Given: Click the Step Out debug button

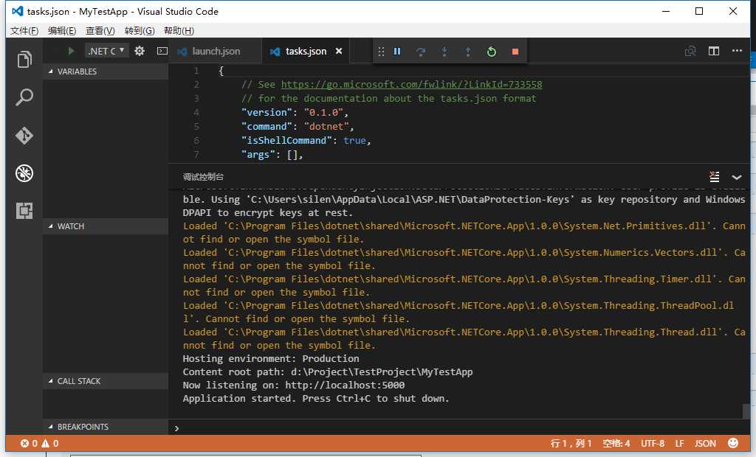Looking at the screenshot, I should point(467,51).
